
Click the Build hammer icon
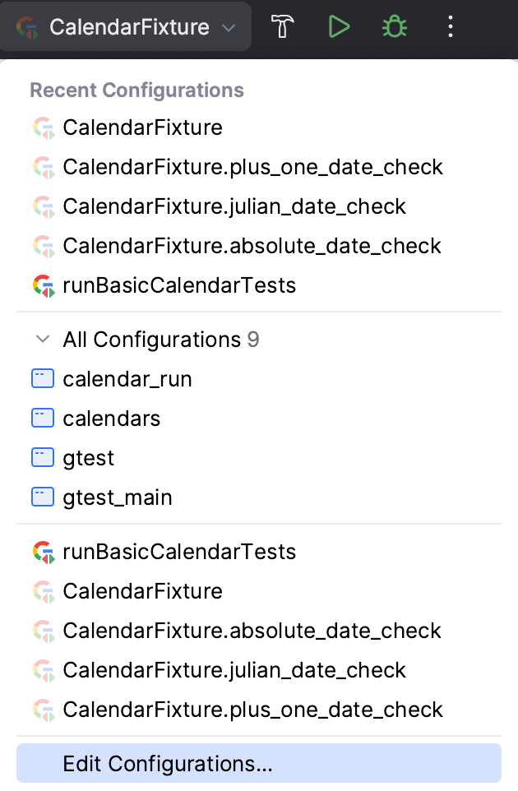[x=283, y=26]
